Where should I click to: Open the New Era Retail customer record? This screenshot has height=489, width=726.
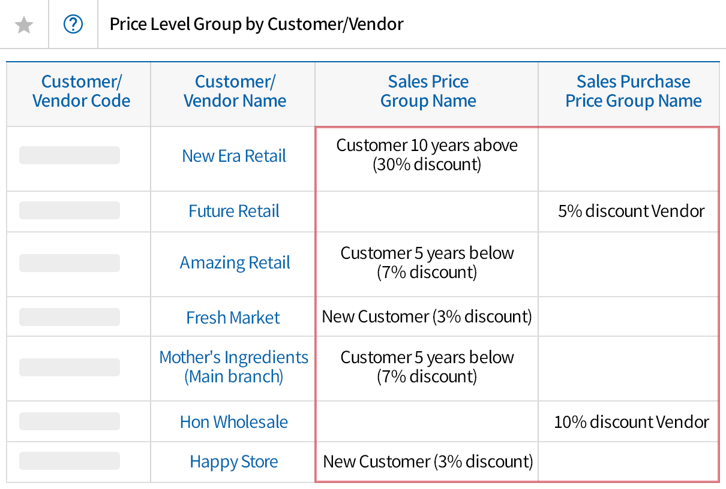234,155
